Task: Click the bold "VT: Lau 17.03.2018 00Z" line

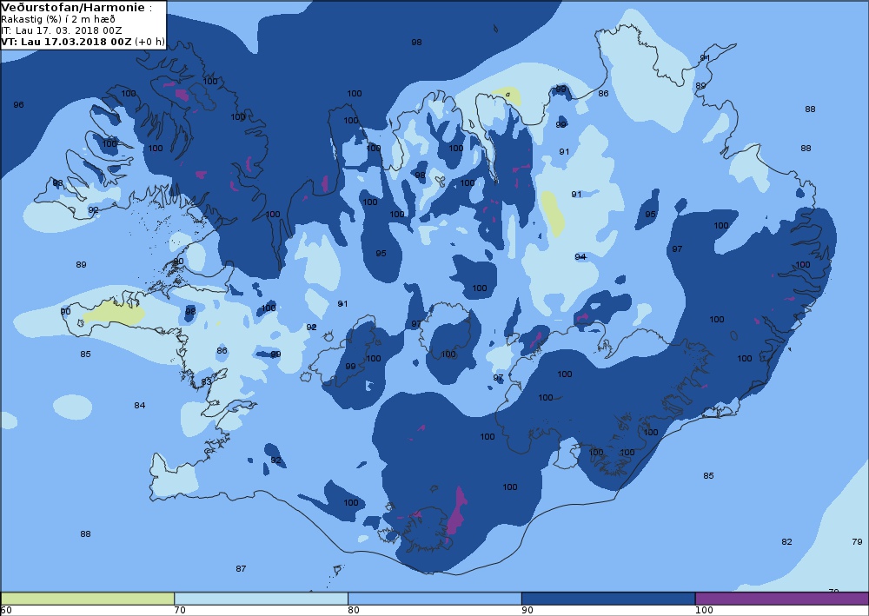Action: [x=67, y=42]
